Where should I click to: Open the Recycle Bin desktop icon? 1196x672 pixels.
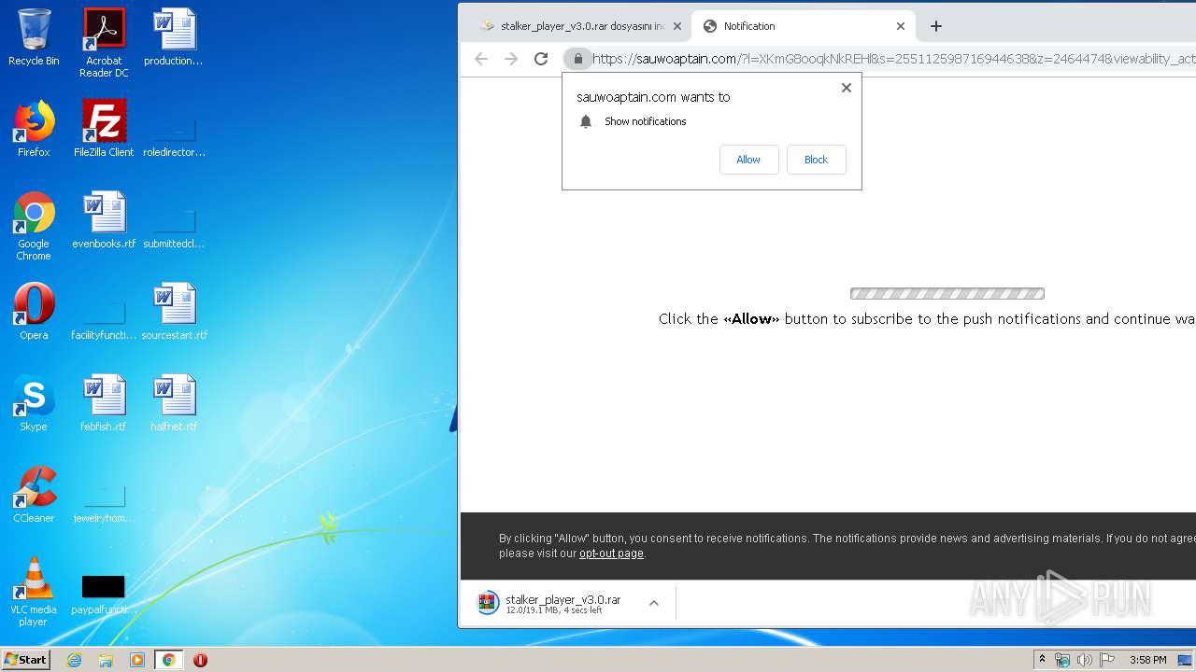pyautogui.click(x=34, y=37)
